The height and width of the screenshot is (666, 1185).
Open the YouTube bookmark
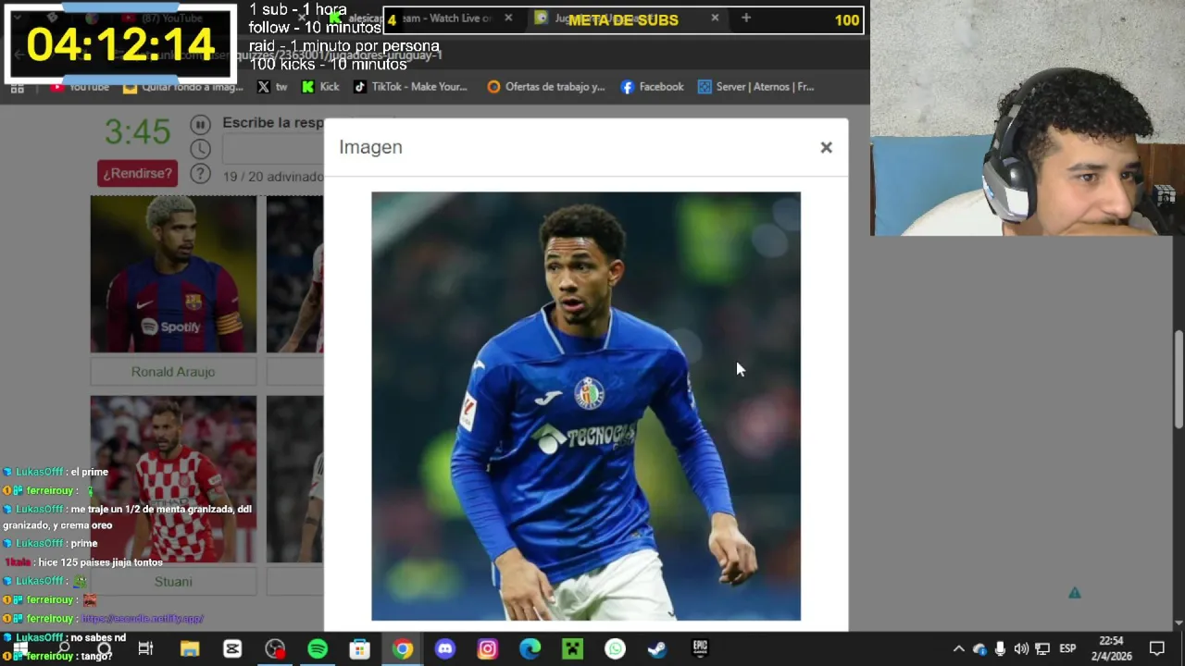tap(81, 87)
